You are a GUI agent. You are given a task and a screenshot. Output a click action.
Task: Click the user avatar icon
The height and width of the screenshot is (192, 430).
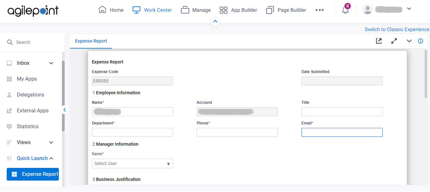coord(368,9)
